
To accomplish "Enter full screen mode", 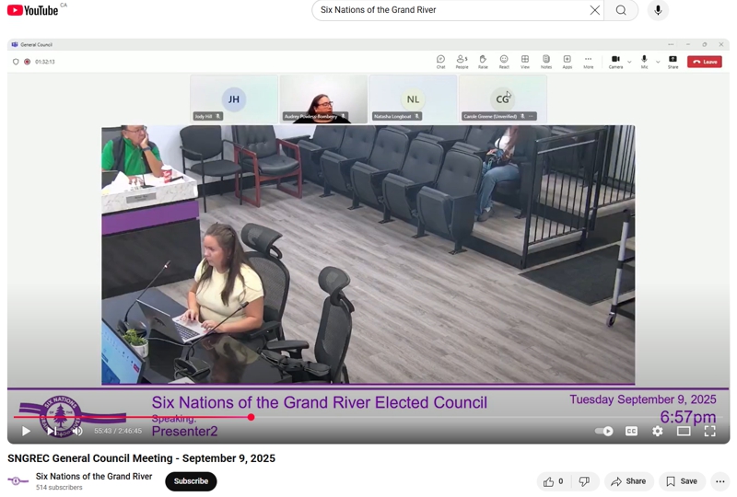I will click(709, 431).
